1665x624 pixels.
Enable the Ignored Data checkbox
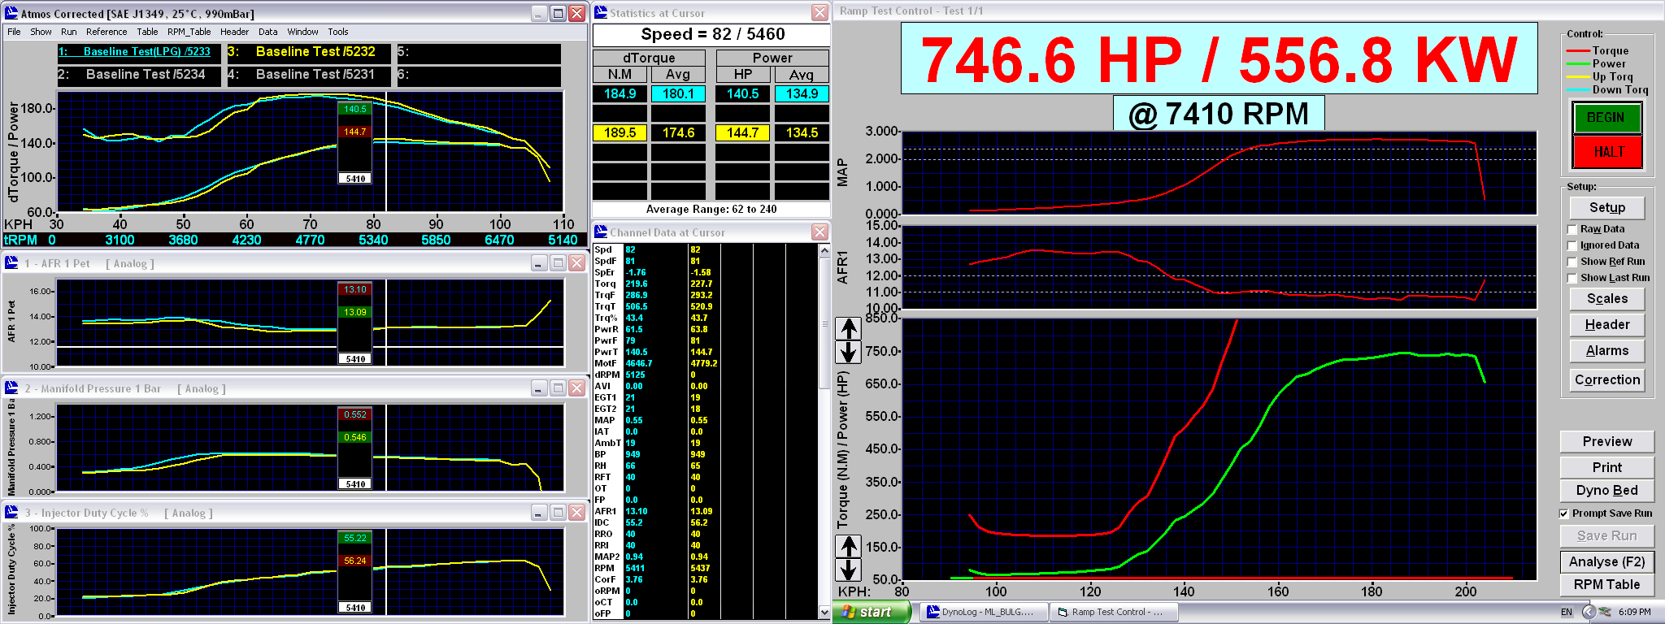(x=1572, y=245)
